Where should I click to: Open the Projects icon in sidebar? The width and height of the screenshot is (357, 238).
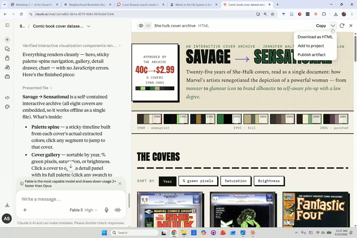coord(7,58)
